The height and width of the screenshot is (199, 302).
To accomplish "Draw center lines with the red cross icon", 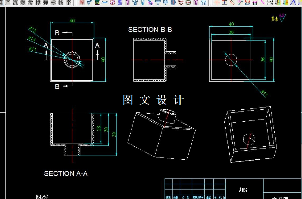I will pyautogui.click(x=217, y=2).
